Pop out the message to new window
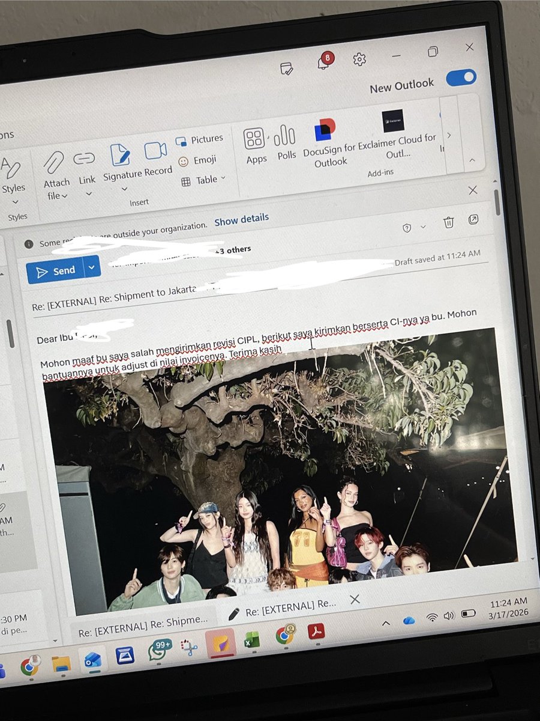The height and width of the screenshot is (721, 540). point(473,220)
